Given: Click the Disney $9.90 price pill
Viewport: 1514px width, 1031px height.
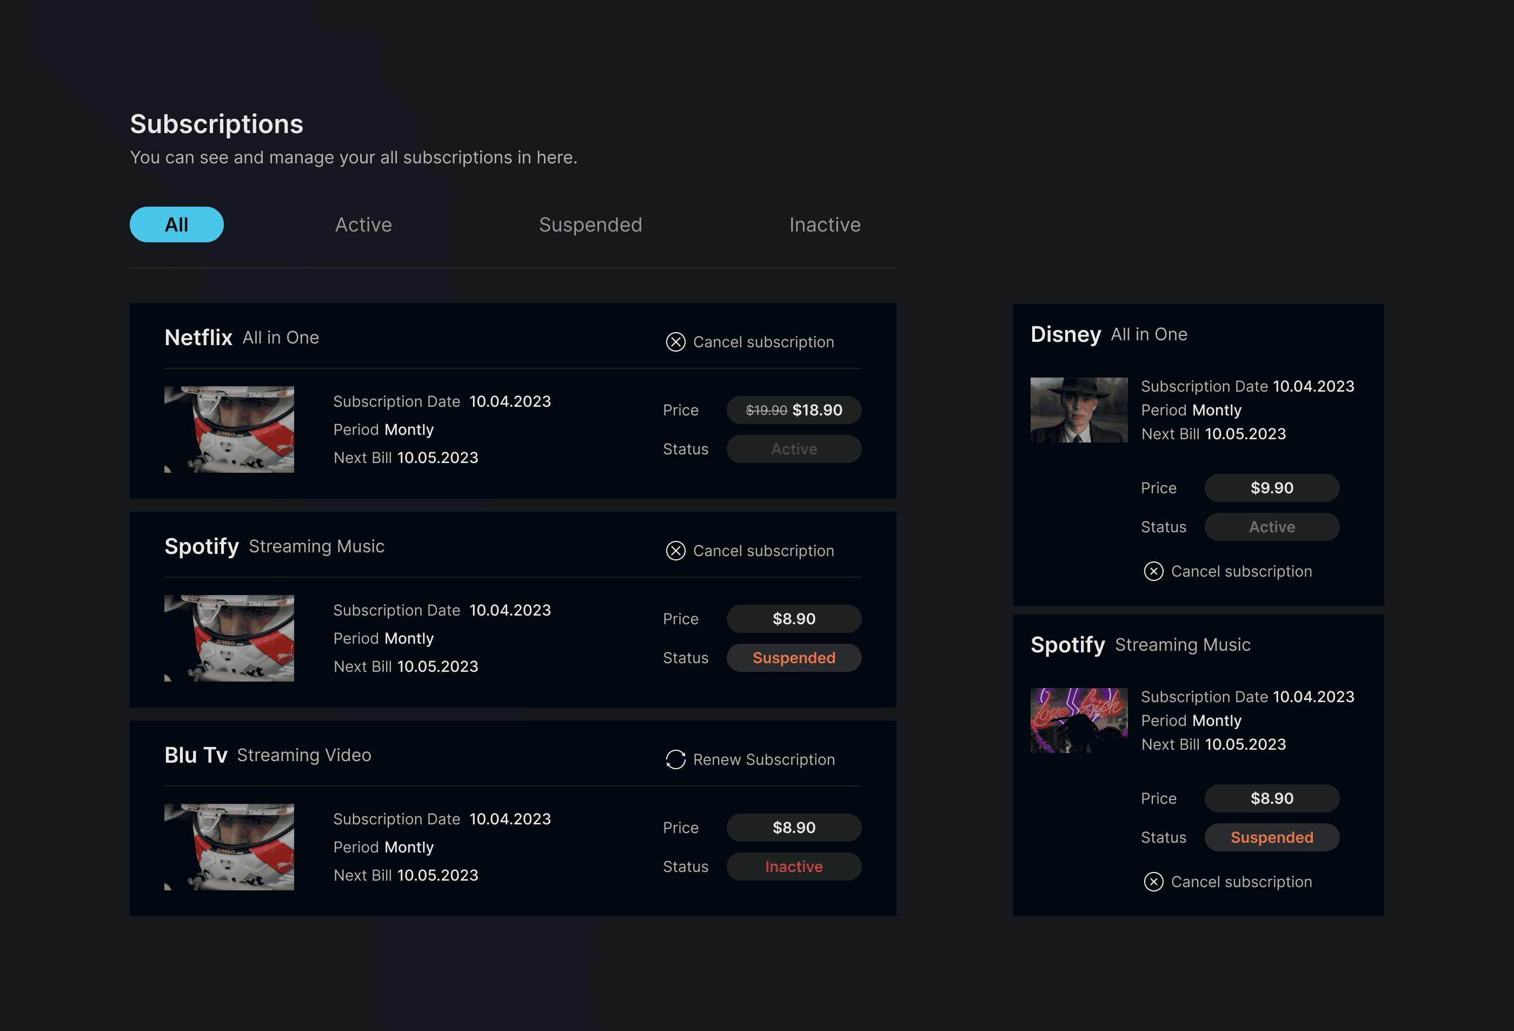Looking at the screenshot, I should tap(1271, 488).
